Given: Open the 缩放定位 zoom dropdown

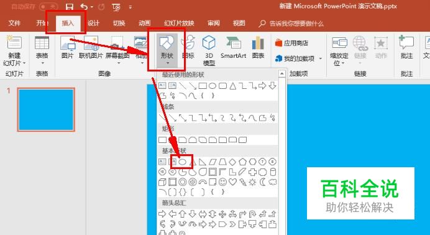Looking at the screenshot, I should (x=339, y=51).
